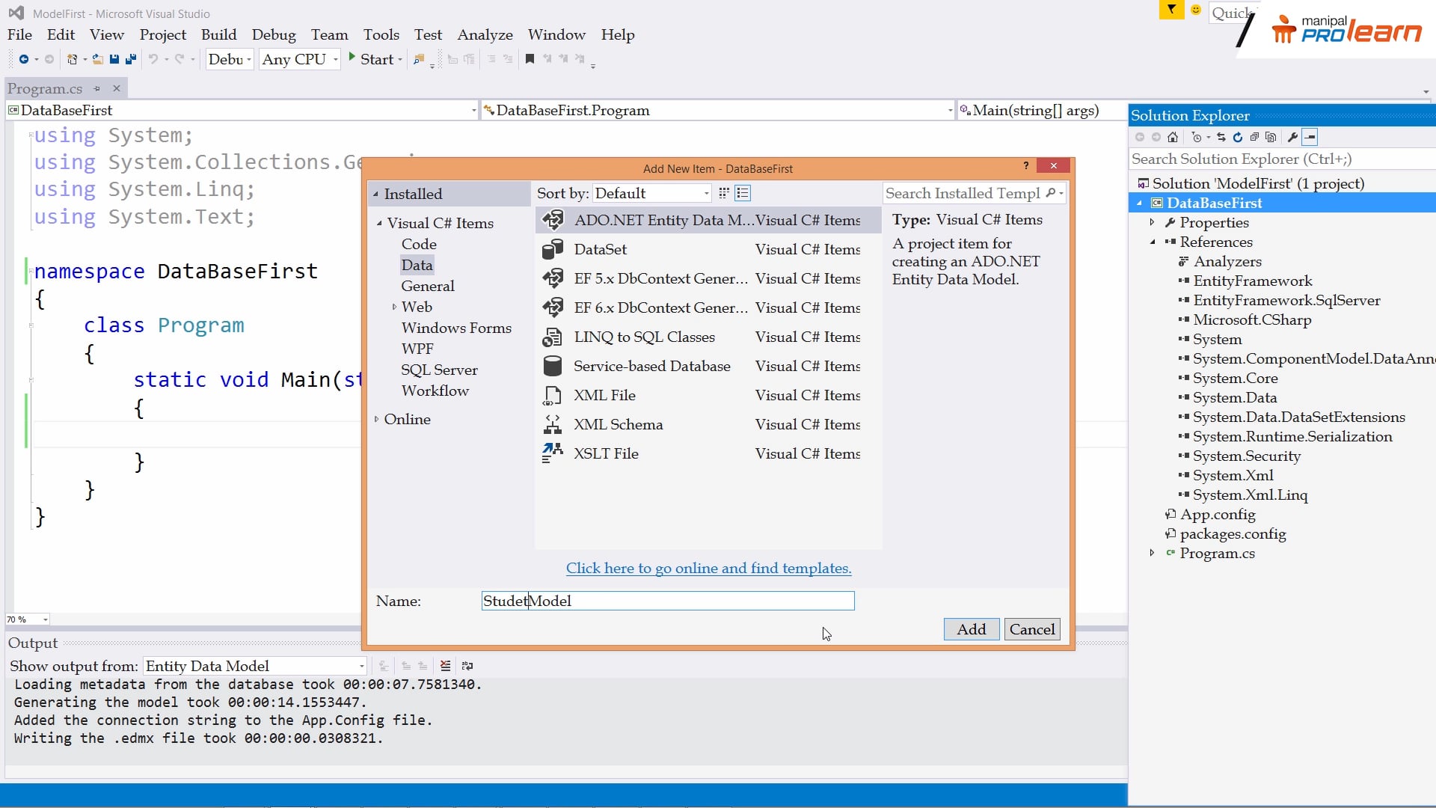Open Show output from dropdown
Viewport: 1436px width, 808px height.
[255, 666]
